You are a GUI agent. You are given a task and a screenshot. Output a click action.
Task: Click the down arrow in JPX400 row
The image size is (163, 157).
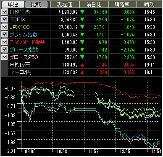82,27
